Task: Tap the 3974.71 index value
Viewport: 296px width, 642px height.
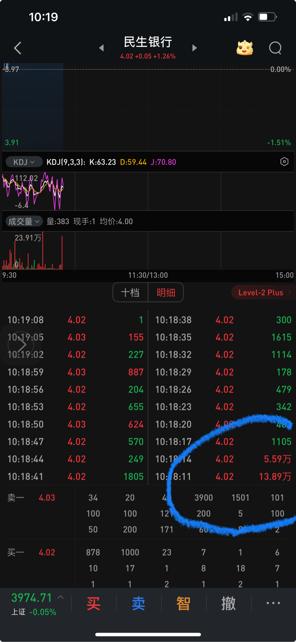Action: click(x=32, y=598)
